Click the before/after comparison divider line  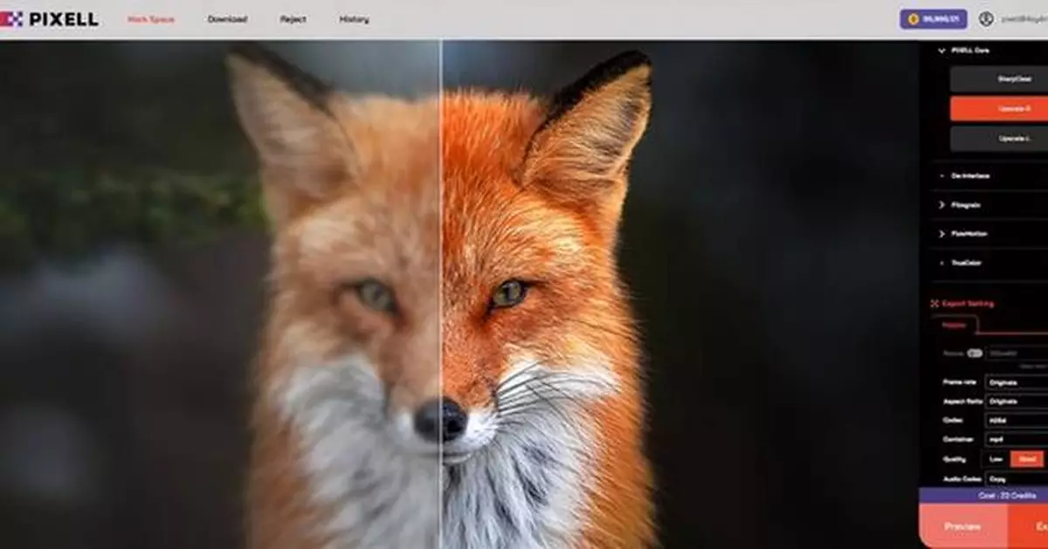click(x=441, y=262)
